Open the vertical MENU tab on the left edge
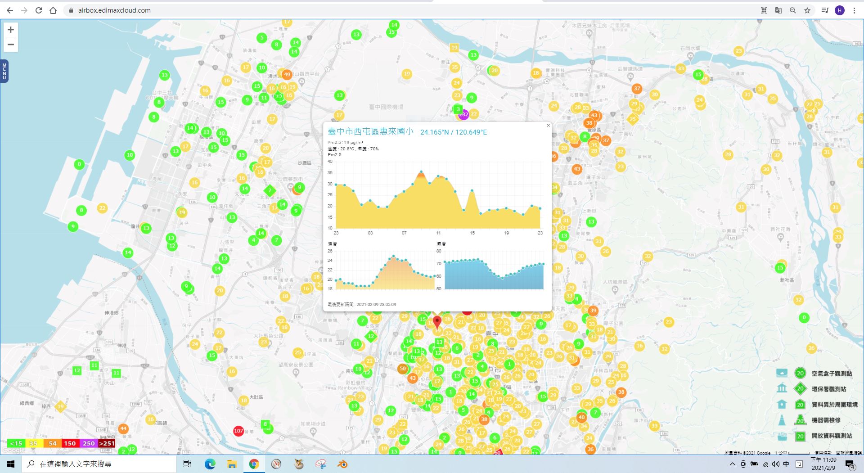864x473 pixels. tap(4, 71)
